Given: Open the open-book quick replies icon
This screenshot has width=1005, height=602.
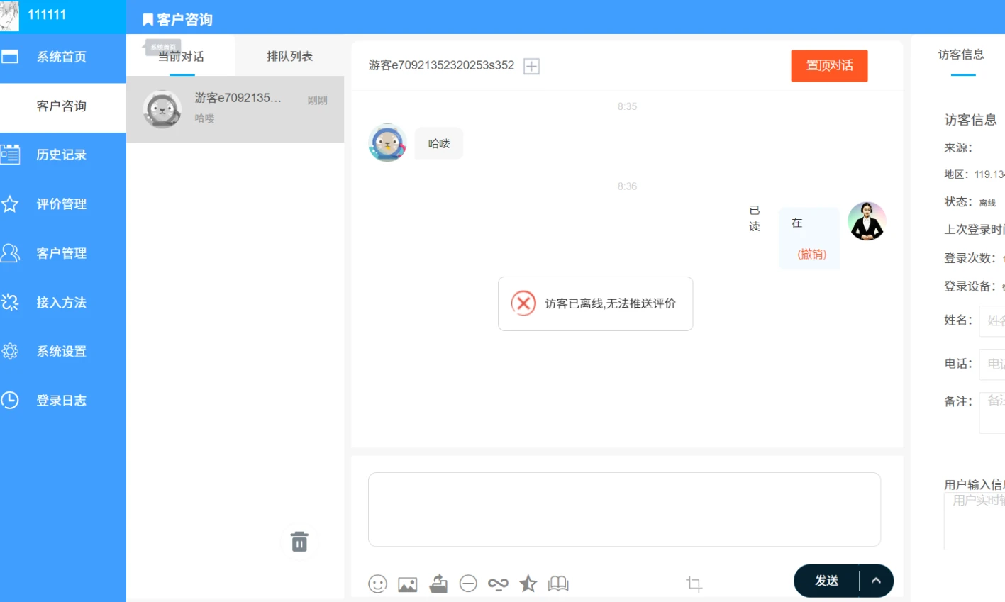Looking at the screenshot, I should coord(558,584).
